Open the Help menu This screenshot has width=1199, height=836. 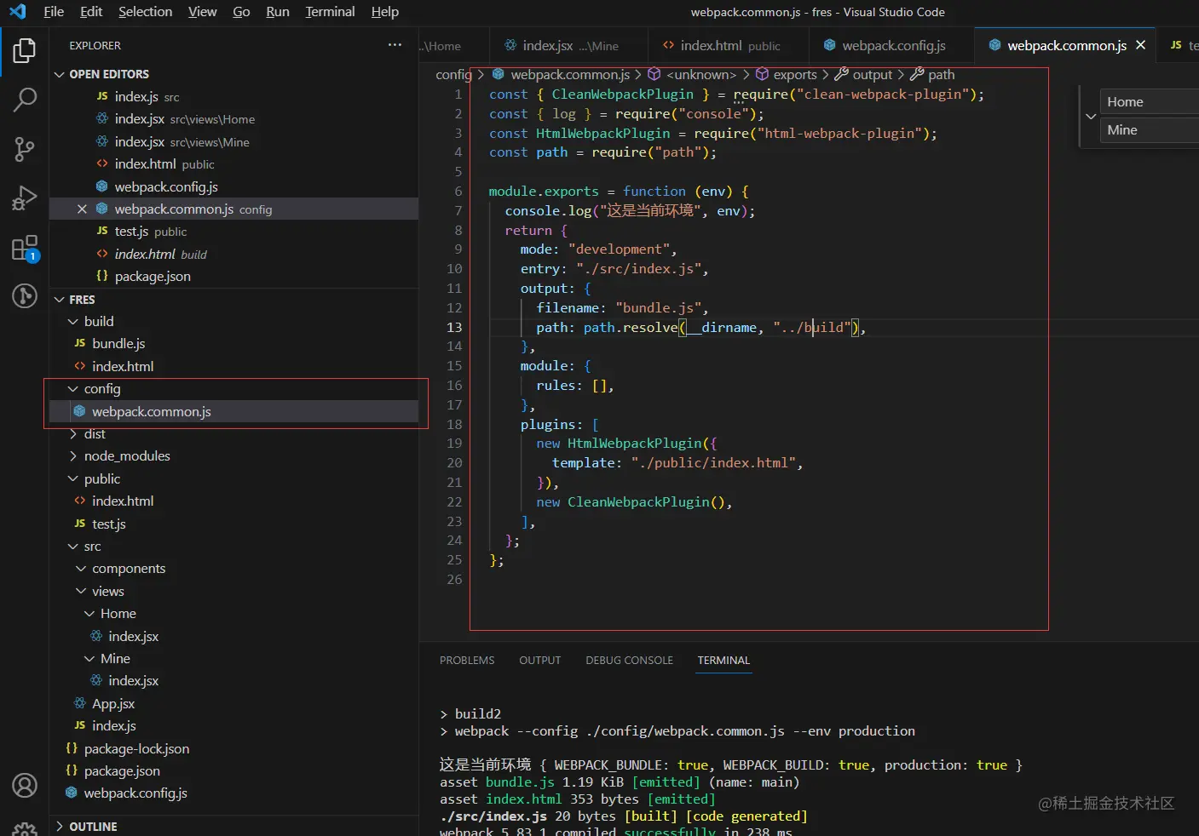tap(384, 12)
